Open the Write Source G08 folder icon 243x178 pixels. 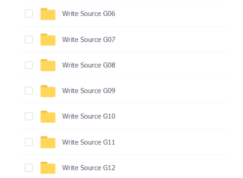click(48, 65)
